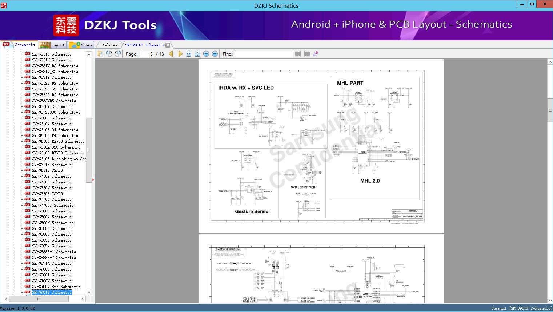Click red panel collapse splitter arrow

93,179
